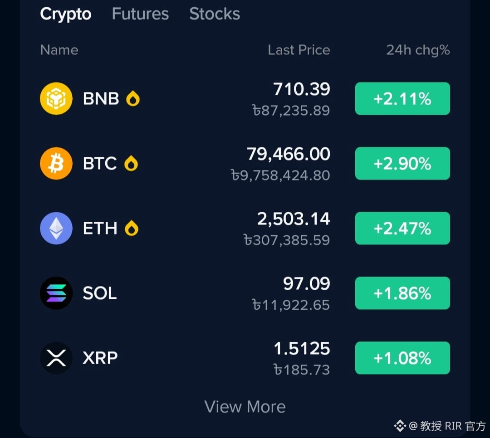This screenshot has height=438, width=490.
Task: Open the BNB coin logo
Action: click(x=56, y=98)
